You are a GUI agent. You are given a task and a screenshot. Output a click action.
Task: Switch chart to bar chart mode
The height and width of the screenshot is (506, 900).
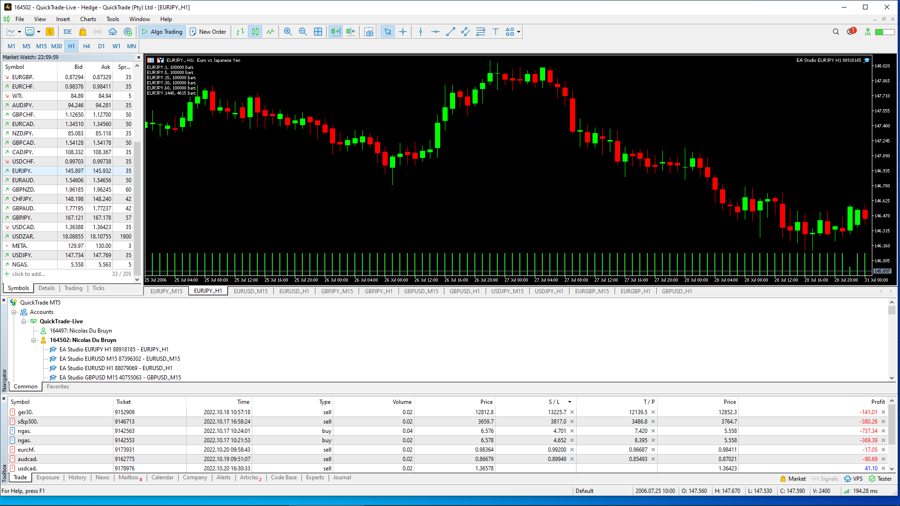pyautogui.click(x=240, y=32)
